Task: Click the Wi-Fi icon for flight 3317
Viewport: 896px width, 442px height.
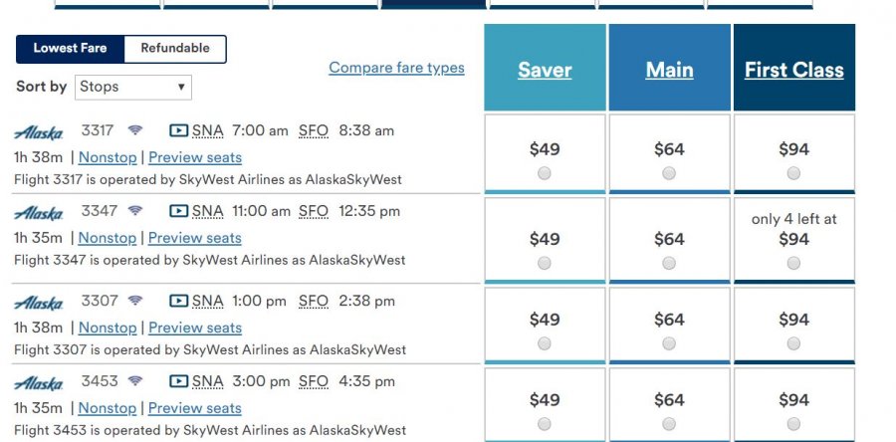Action: coord(135,130)
